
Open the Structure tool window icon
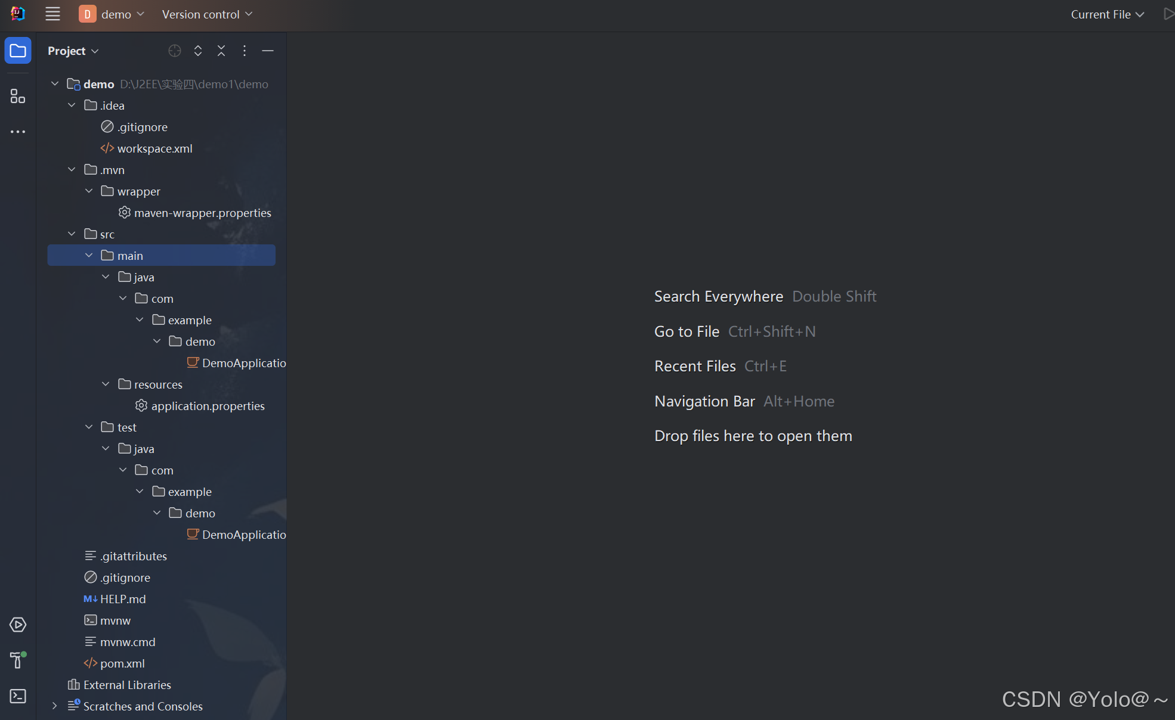(x=18, y=96)
